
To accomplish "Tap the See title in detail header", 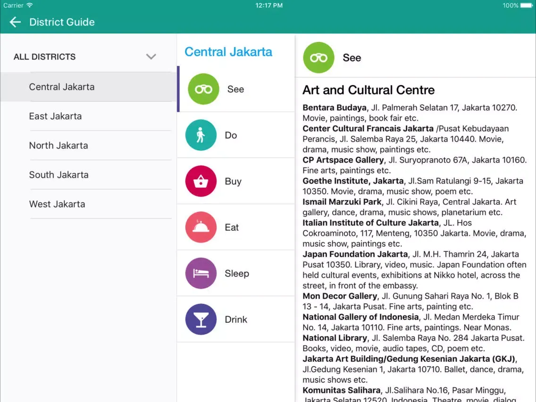I will (352, 58).
